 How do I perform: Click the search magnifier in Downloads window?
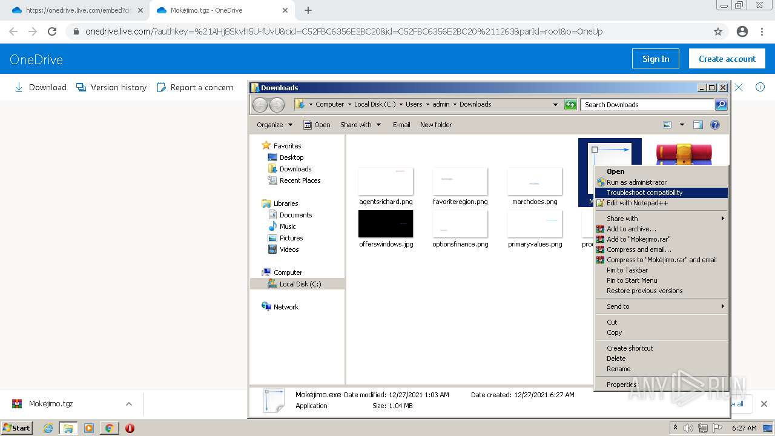point(721,105)
